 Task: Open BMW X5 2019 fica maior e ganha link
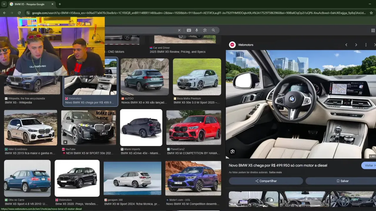point(30,153)
